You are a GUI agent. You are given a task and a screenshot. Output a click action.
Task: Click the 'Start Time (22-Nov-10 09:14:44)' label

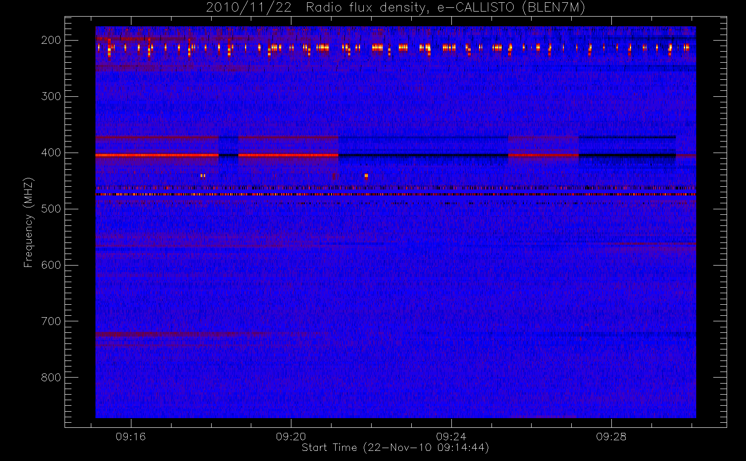[395, 448]
